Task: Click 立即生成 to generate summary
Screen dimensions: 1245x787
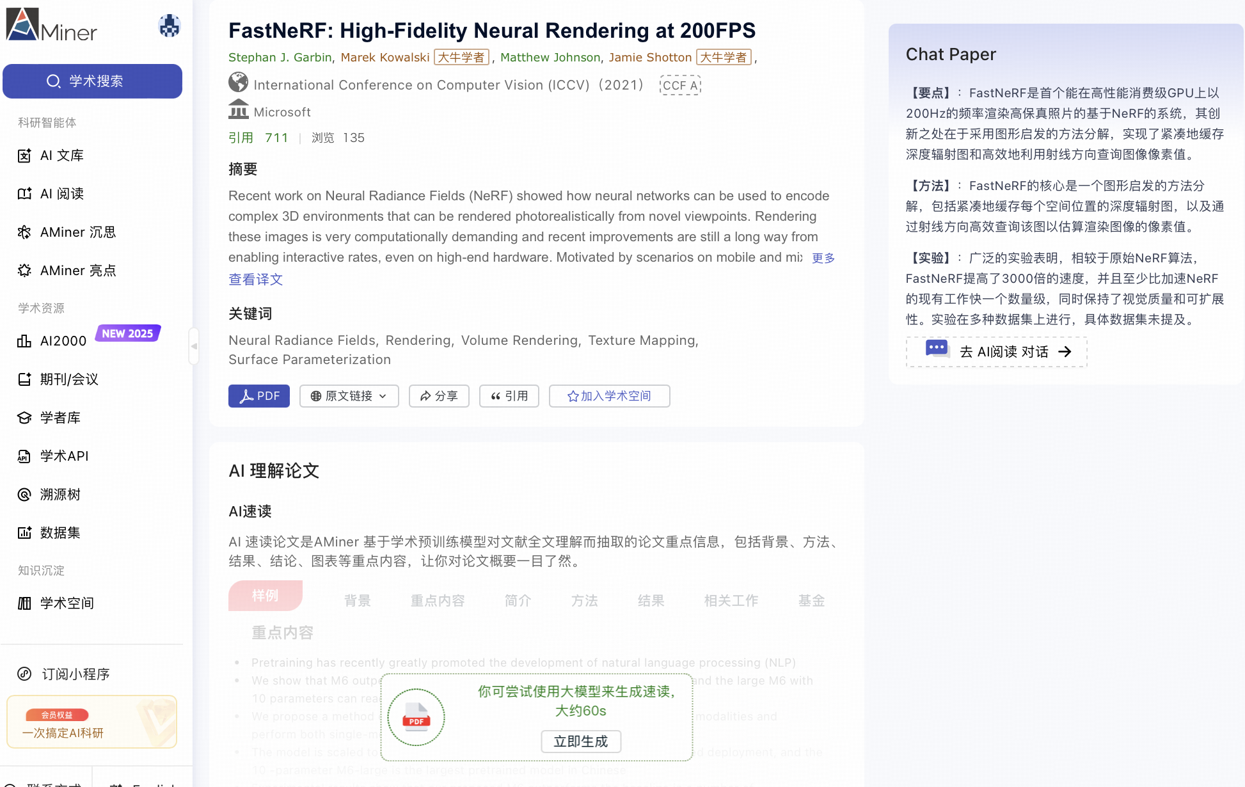Action: pyautogui.click(x=580, y=742)
